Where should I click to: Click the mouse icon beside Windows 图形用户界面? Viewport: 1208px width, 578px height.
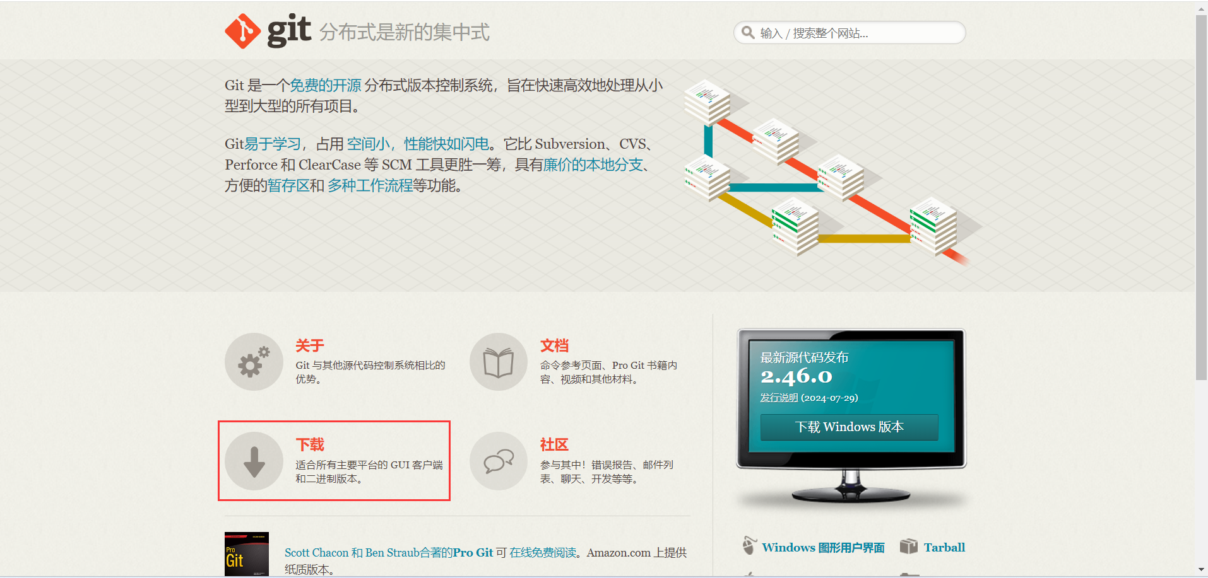pyautogui.click(x=749, y=545)
